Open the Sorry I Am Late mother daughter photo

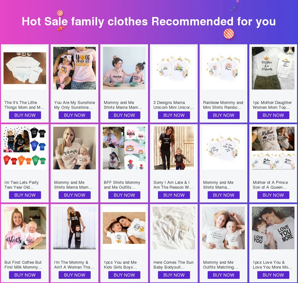(x=174, y=148)
